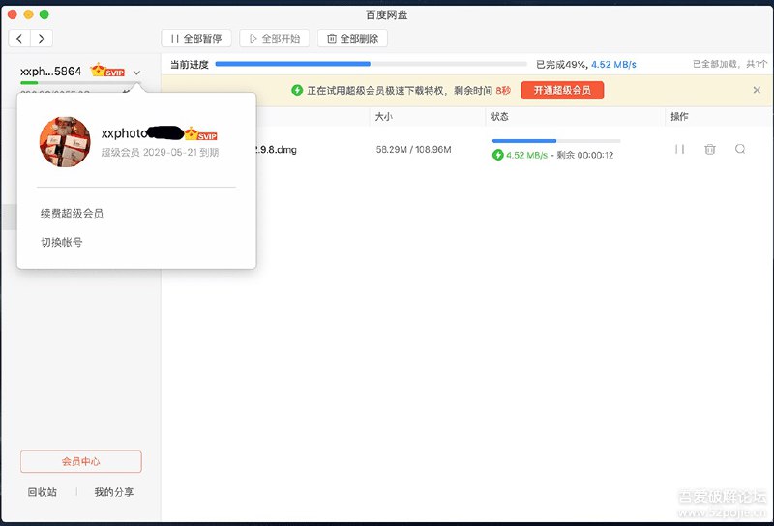Click the user avatar in account popup

coord(65,141)
